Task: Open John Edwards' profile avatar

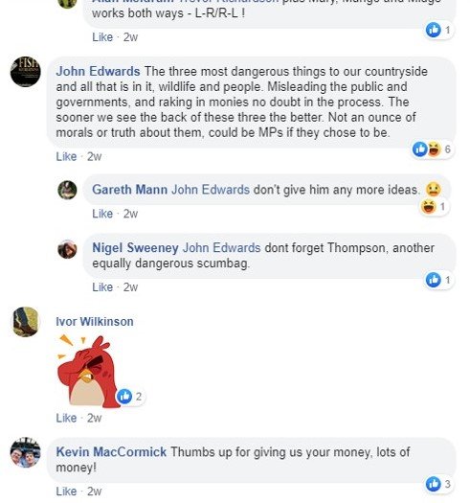Action: [25, 72]
